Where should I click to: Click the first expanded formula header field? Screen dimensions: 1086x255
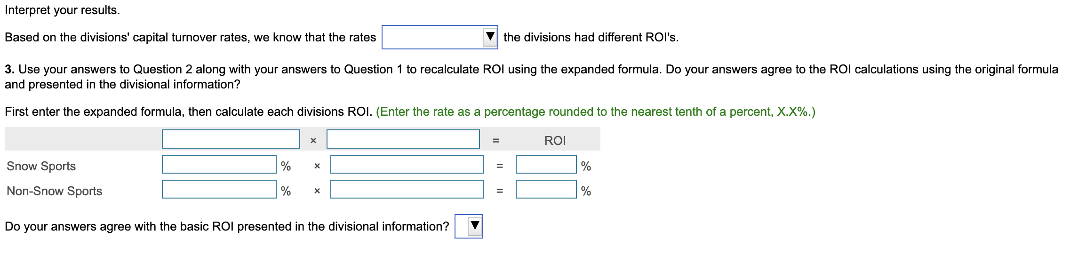pos(231,139)
